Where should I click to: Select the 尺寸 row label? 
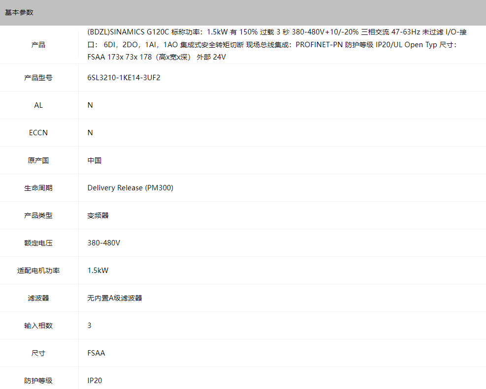point(38,353)
